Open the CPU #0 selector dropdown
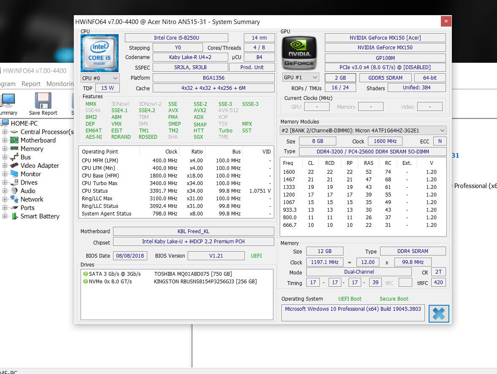Image resolution: width=497 pixels, height=374 pixels. pyautogui.click(x=100, y=78)
